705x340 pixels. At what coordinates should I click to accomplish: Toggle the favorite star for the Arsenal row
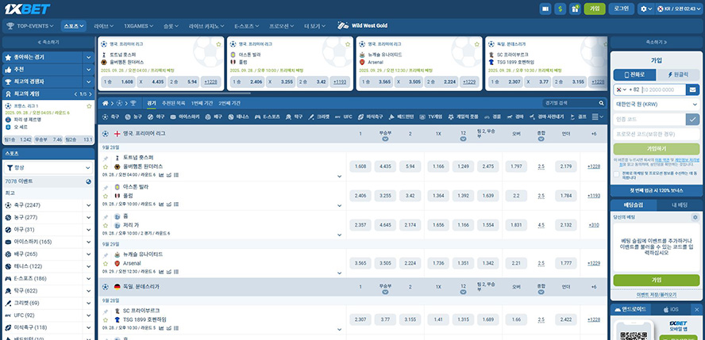point(106,262)
